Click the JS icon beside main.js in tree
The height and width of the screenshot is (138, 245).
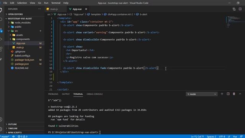click(14, 47)
